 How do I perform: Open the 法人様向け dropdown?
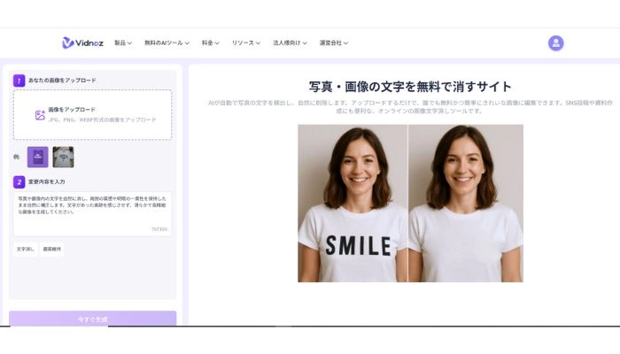pos(290,42)
